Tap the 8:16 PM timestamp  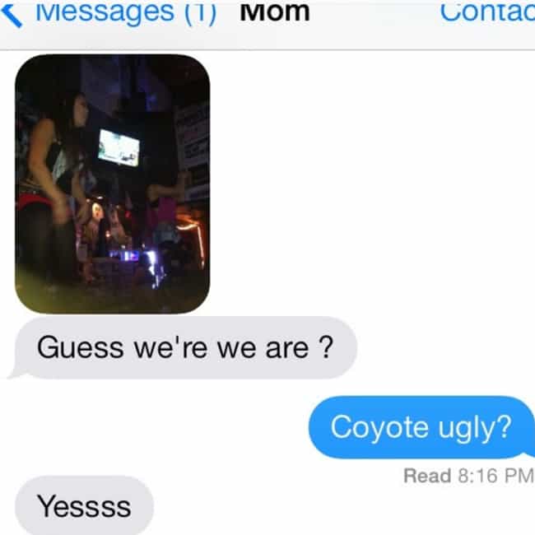point(495,476)
